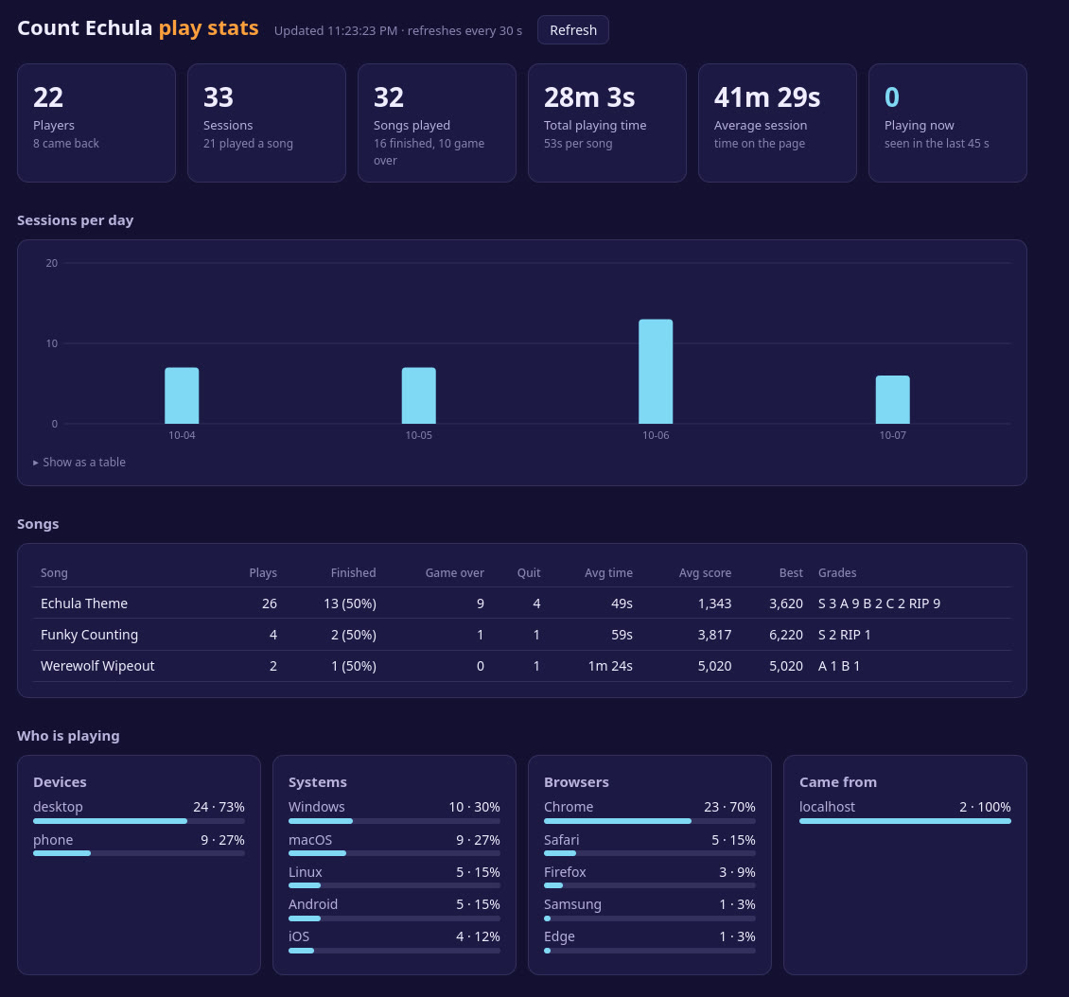1069x997 pixels.
Task: Click the '21 played a song' note
Action: [248, 143]
